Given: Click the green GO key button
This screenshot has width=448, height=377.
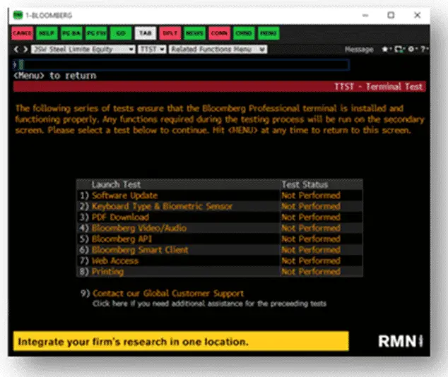Looking at the screenshot, I should coord(121,33).
